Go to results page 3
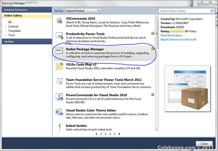The height and width of the screenshot is (151, 218). [105, 134]
